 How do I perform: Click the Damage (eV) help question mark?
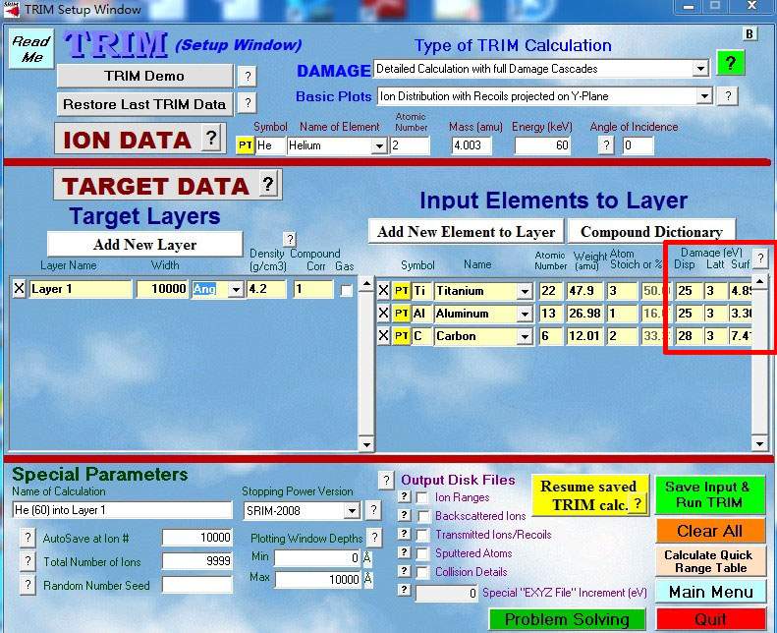[x=760, y=258]
